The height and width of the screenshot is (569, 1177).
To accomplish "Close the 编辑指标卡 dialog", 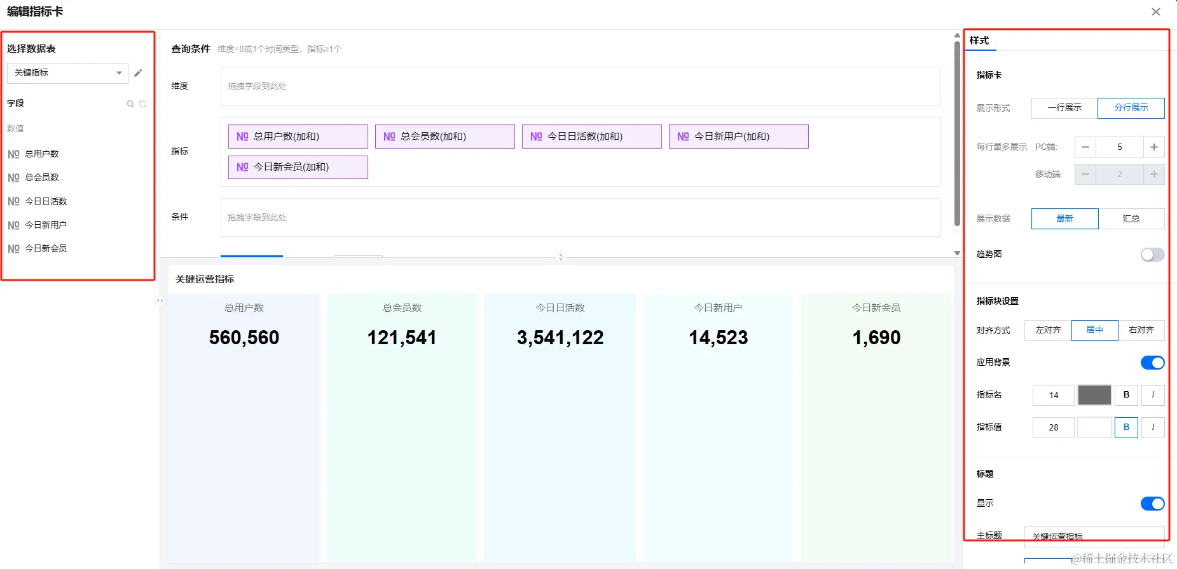I will (x=1156, y=11).
